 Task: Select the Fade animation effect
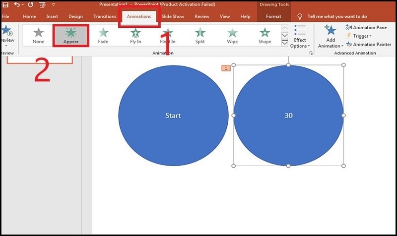coord(103,35)
